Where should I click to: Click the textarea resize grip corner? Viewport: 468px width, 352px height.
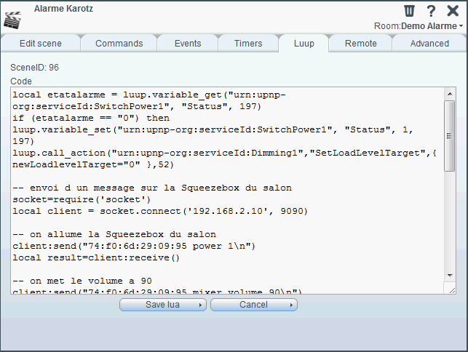tap(452, 290)
